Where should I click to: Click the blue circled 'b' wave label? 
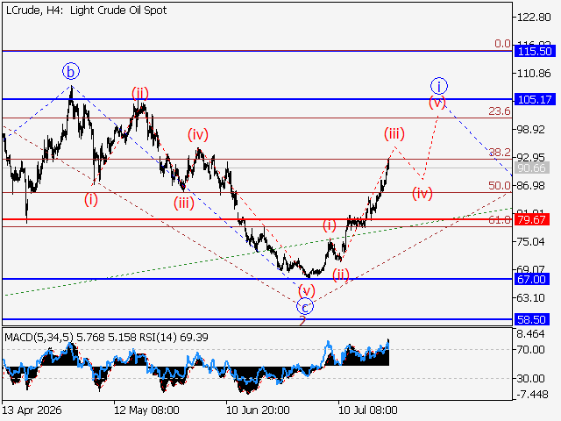[71, 72]
